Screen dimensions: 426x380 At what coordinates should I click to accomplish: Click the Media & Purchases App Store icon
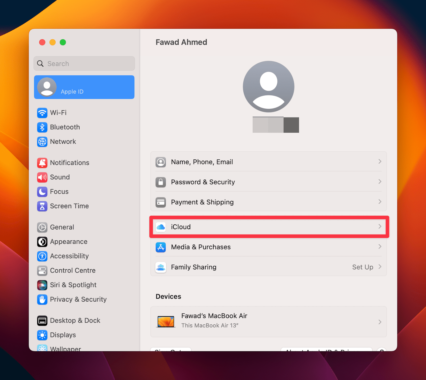click(161, 247)
